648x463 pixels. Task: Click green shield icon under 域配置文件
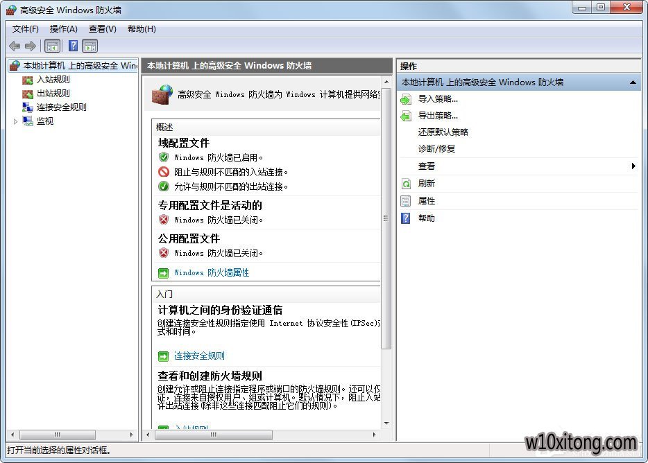tap(164, 157)
